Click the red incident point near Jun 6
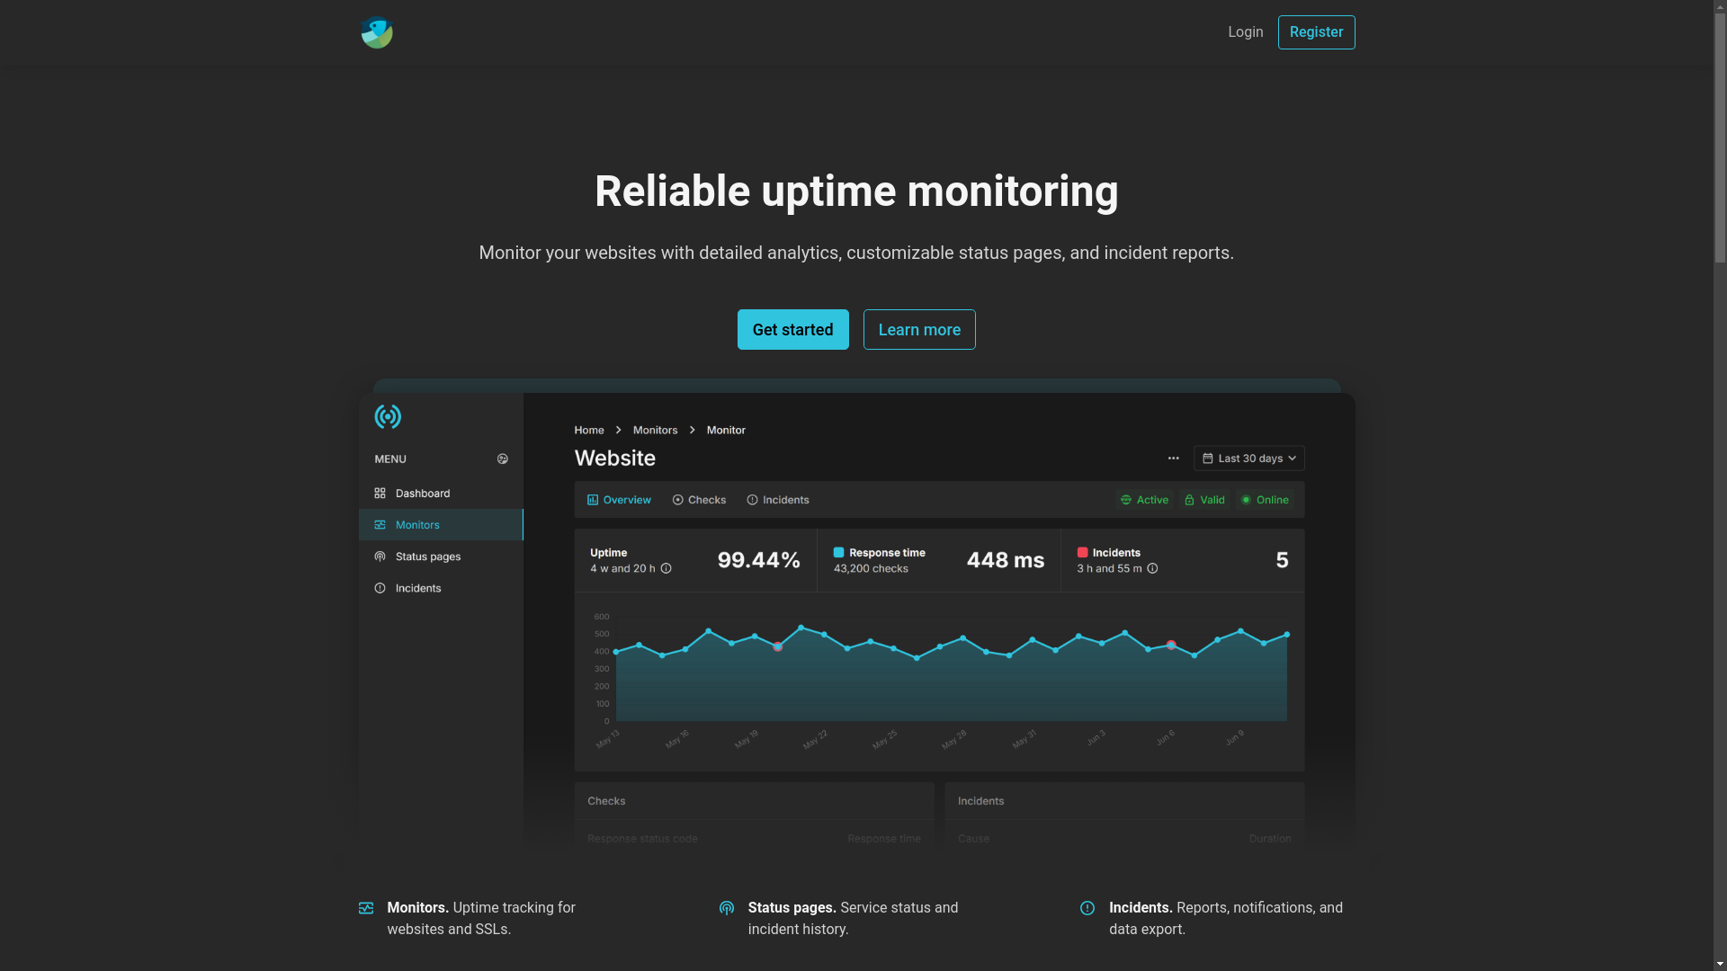This screenshot has width=1727, height=971. (x=1171, y=645)
